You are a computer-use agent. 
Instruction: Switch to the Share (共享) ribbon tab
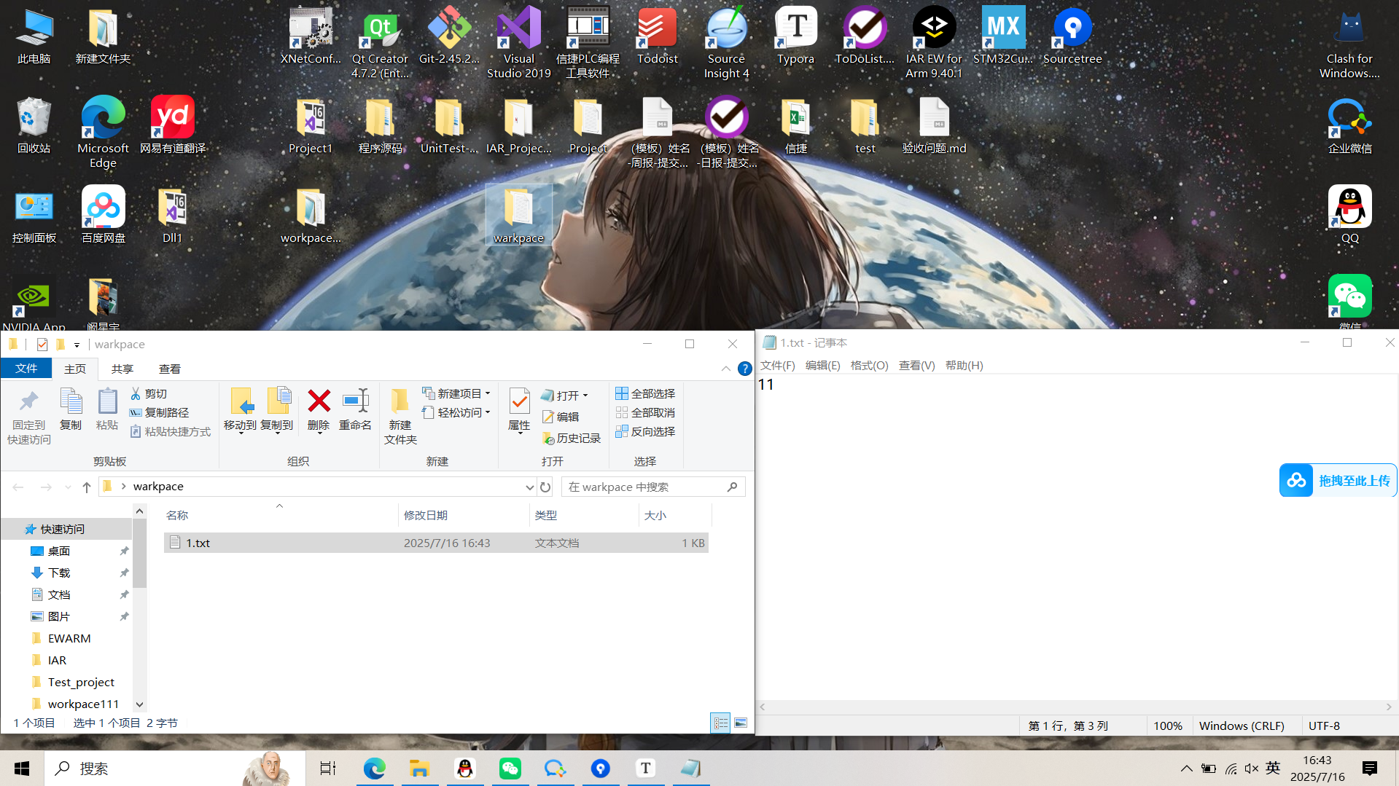(x=122, y=369)
